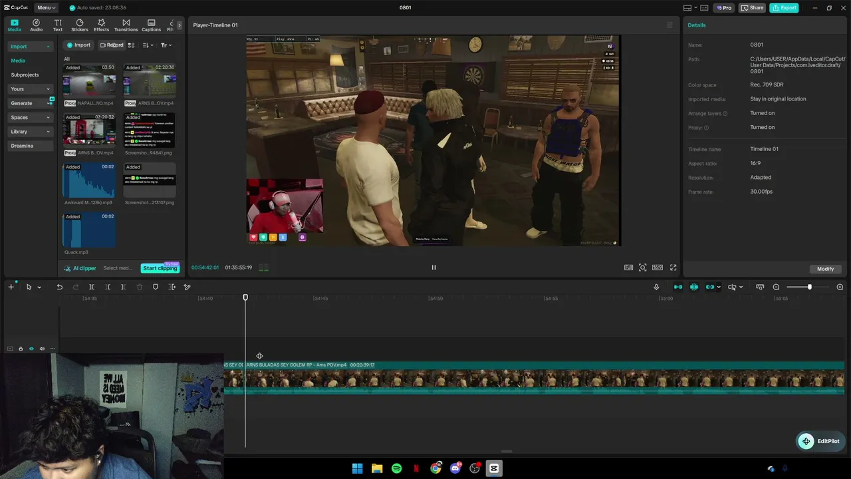Open the EditPilot assistant

pyautogui.click(x=820, y=441)
